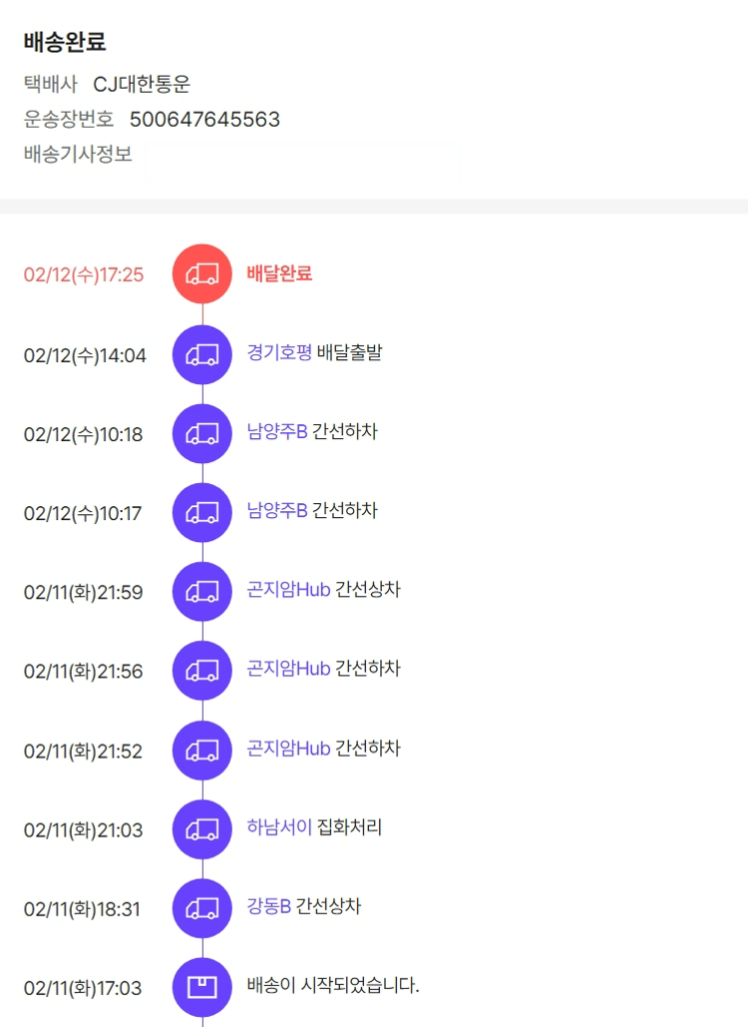
Task: Select the 02/12(수)17:25 timestamp
Action: (x=84, y=274)
